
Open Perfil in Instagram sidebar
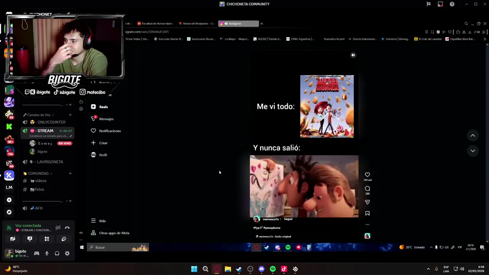click(99, 155)
